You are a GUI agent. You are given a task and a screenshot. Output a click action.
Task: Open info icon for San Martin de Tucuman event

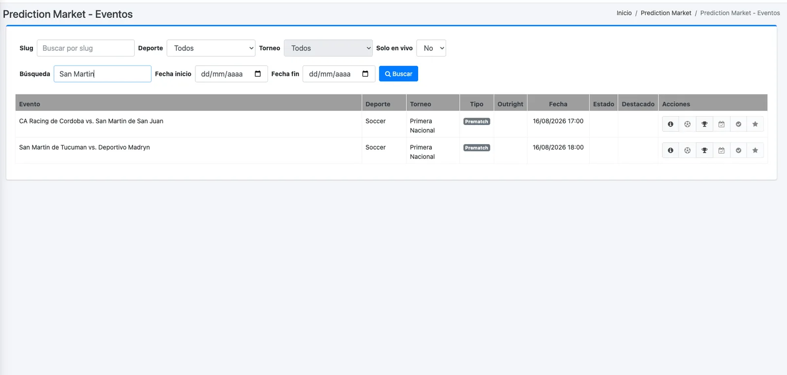[670, 150]
